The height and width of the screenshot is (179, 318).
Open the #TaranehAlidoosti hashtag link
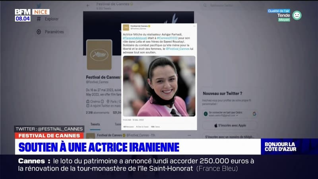pyautogui.click(x=135, y=38)
